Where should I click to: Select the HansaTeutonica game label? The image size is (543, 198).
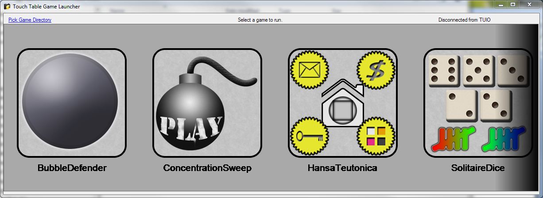point(342,168)
